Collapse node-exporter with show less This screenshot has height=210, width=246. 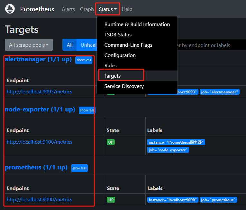87,110
